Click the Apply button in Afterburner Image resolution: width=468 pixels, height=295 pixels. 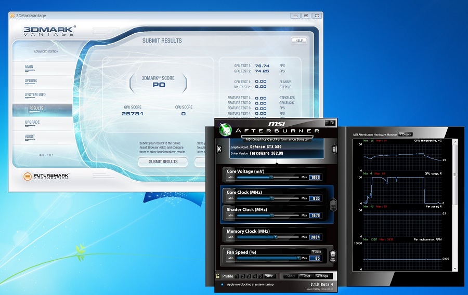tap(290, 276)
